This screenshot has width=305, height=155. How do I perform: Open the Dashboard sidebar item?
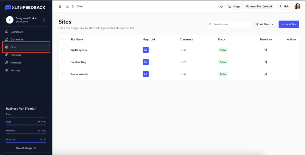pyautogui.click(x=16, y=32)
